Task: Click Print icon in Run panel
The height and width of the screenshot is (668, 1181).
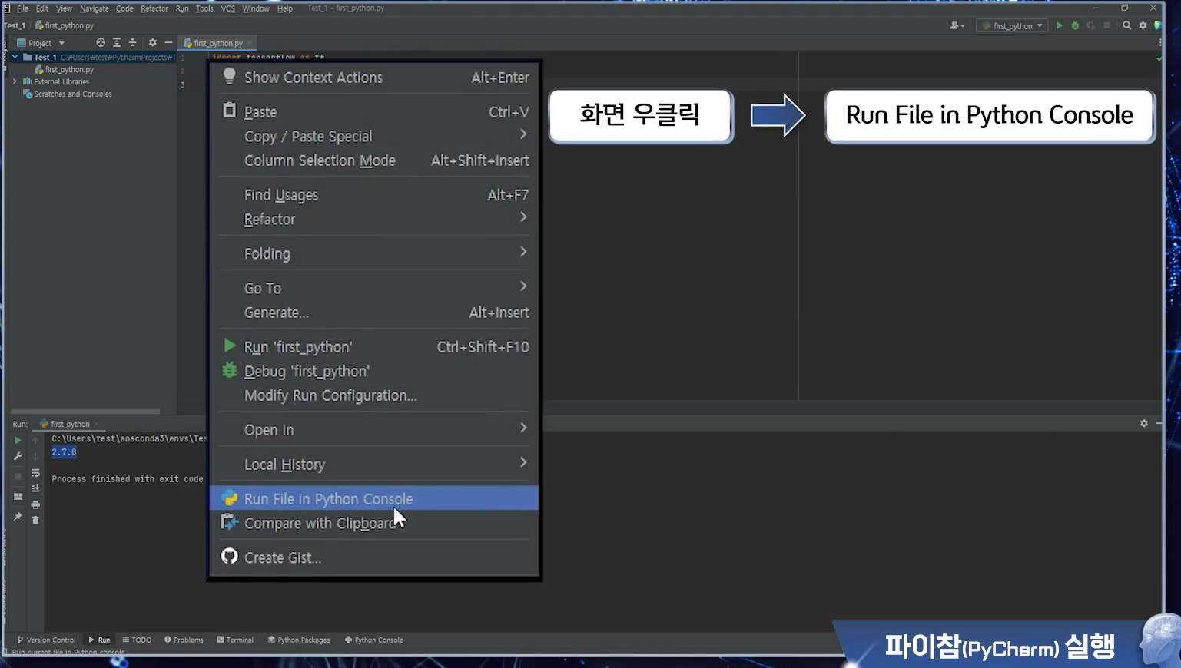Action: (35, 504)
